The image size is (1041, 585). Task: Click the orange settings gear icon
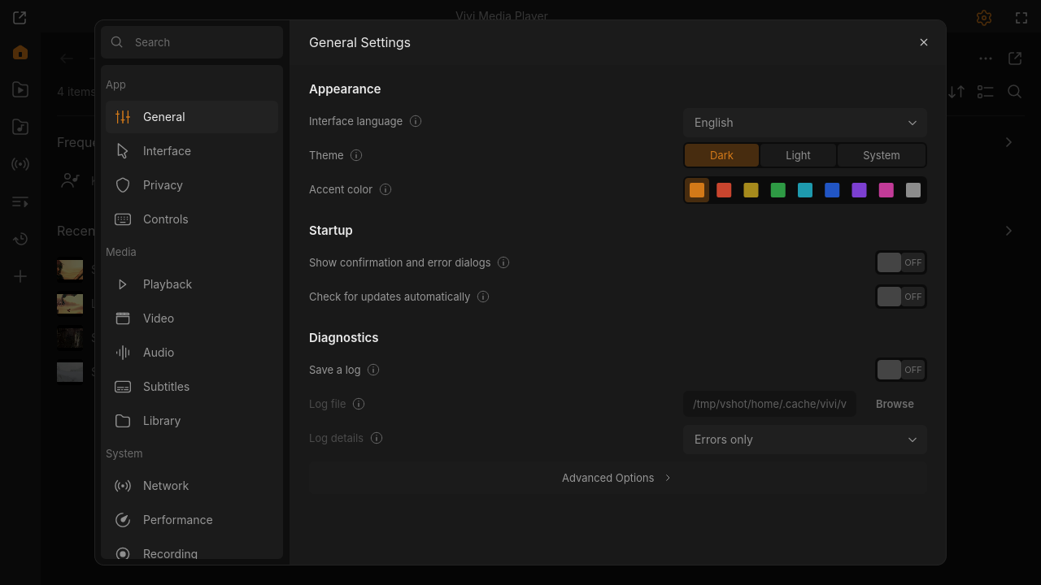(x=984, y=17)
